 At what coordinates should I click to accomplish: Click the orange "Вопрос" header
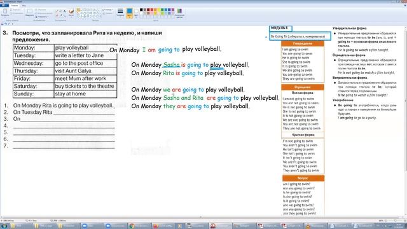tap(303, 178)
